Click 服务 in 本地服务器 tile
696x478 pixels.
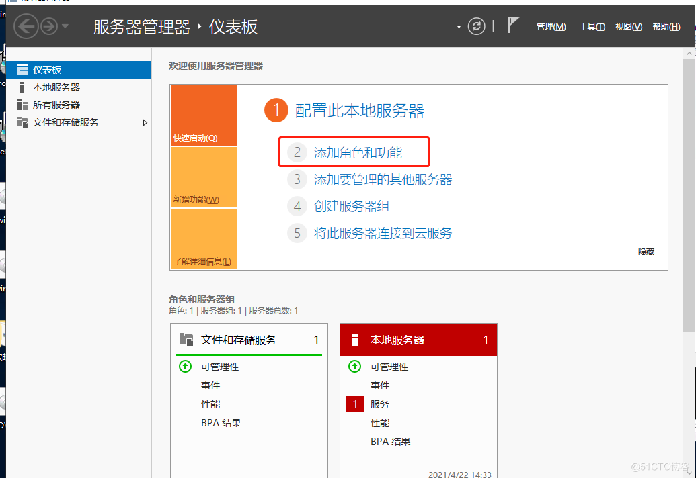coord(380,404)
